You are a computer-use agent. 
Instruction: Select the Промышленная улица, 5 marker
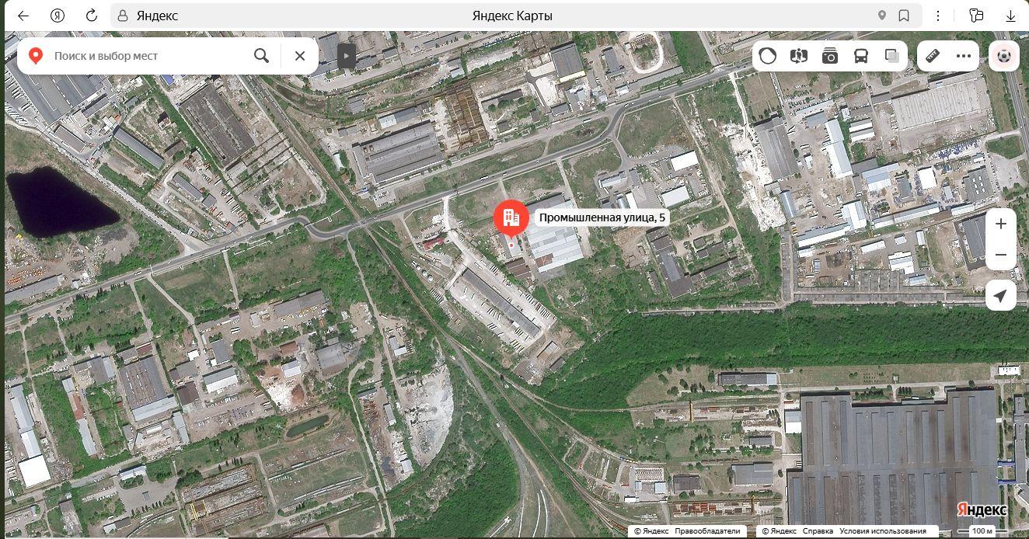tap(511, 220)
